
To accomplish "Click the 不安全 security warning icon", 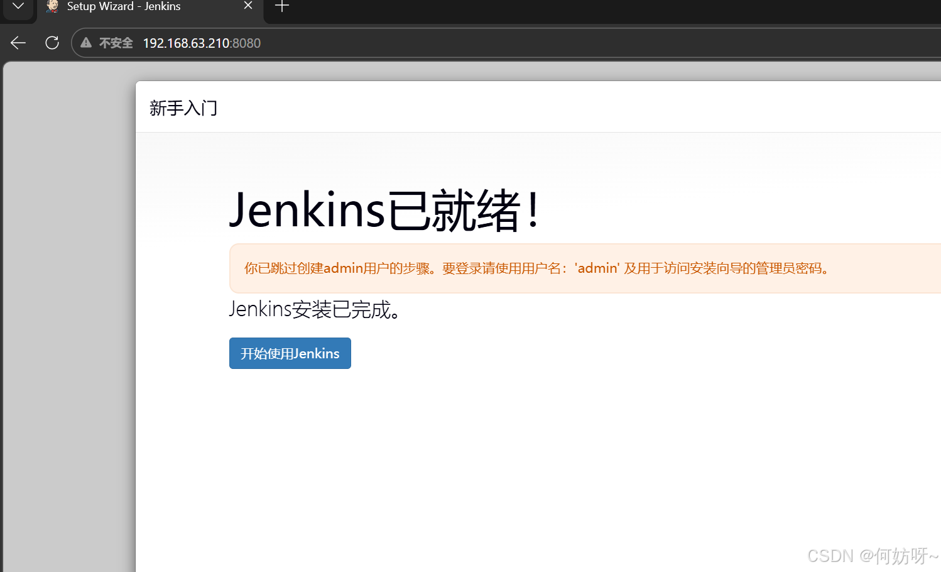I will pyautogui.click(x=86, y=43).
